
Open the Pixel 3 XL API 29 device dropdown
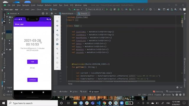94,9
